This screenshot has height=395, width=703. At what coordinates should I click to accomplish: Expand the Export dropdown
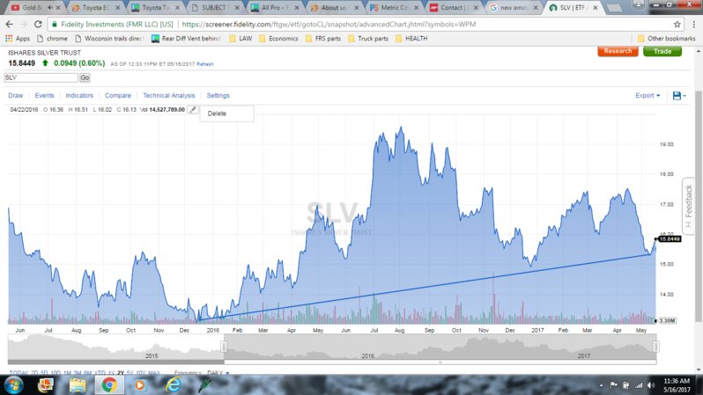(x=647, y=95)
